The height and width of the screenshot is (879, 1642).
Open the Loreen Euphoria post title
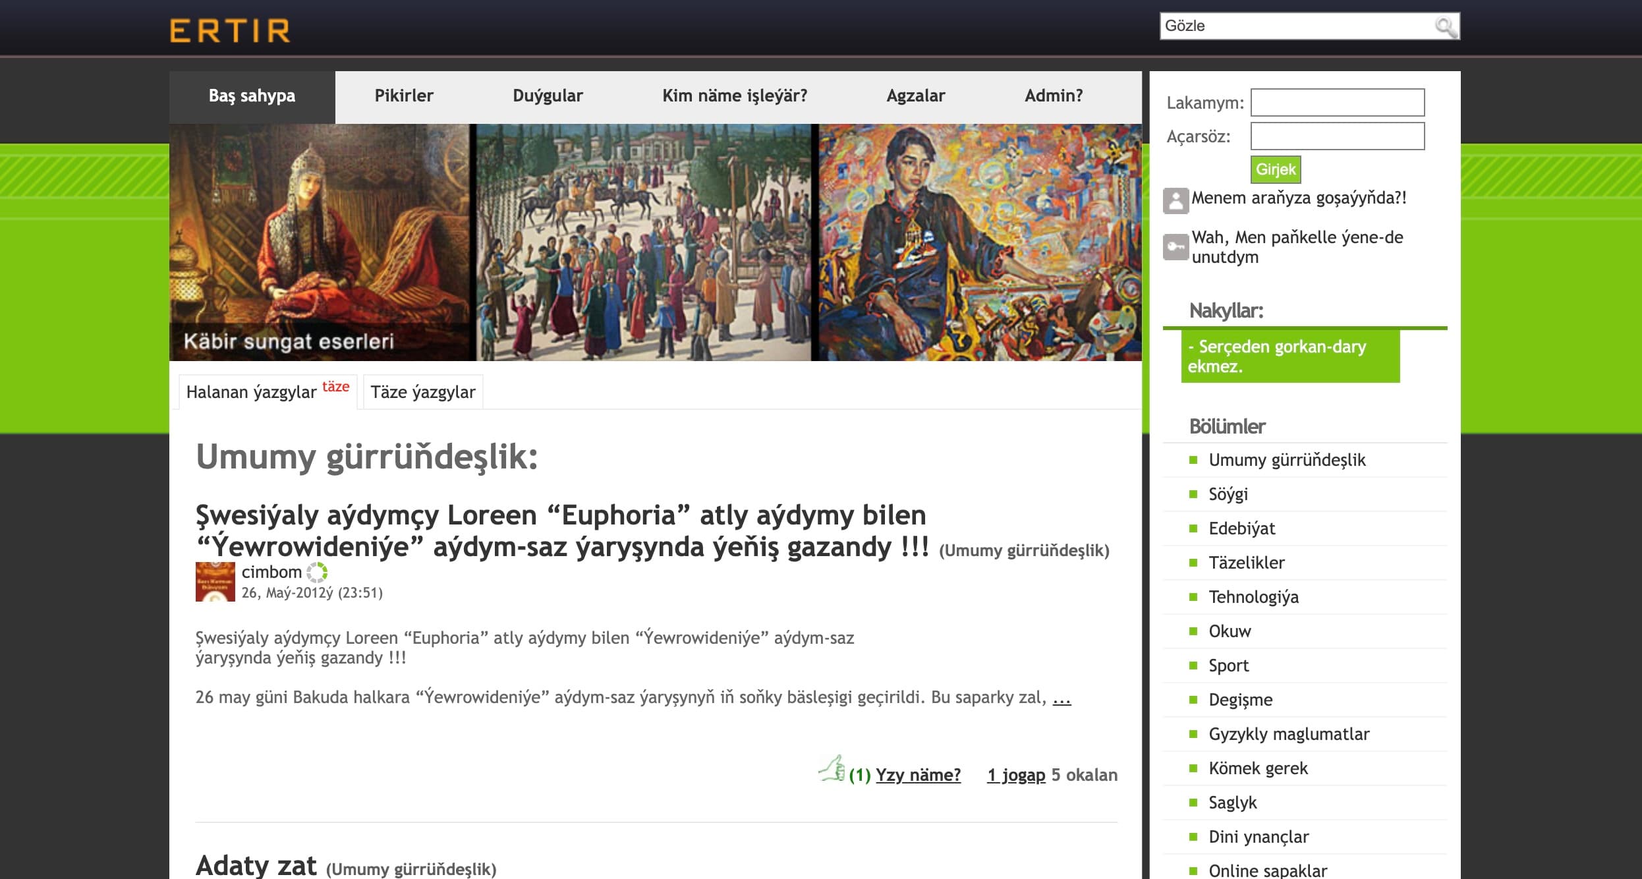(562, 531)
